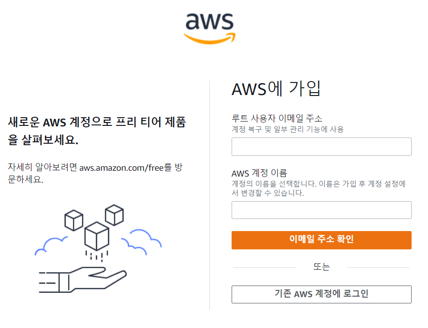Viewport: 428px width, 328px height.
Task: Click the blue cloud right of the cubes
Action: [x=142, y=242]
